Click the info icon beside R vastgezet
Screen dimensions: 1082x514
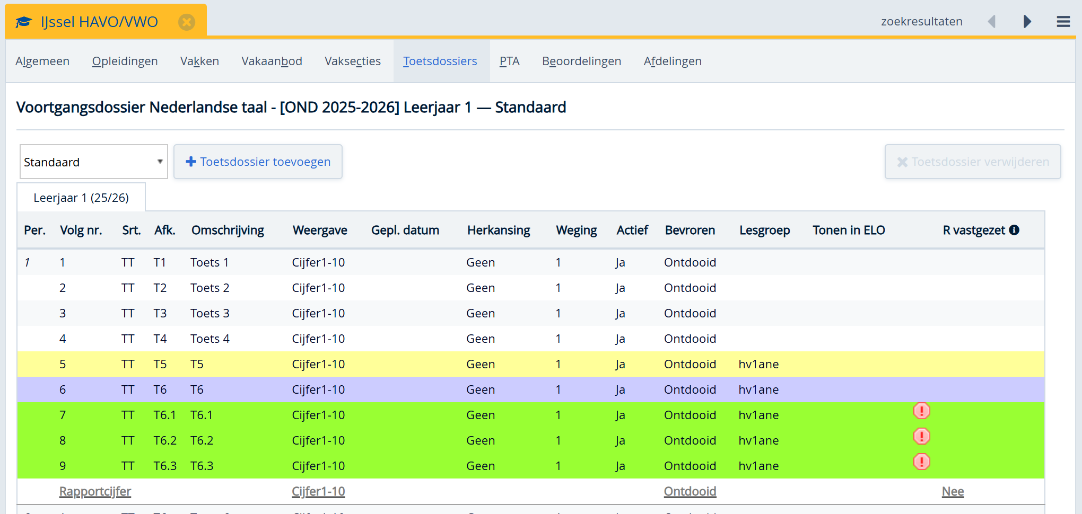pos(1014,230)
